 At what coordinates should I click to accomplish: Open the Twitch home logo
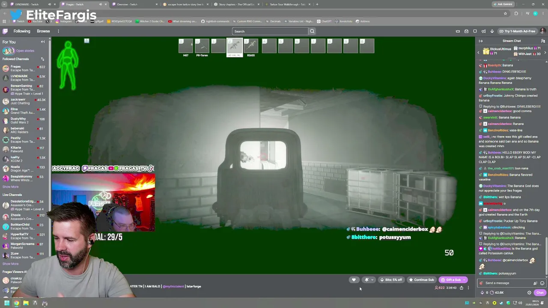point(5,31)
